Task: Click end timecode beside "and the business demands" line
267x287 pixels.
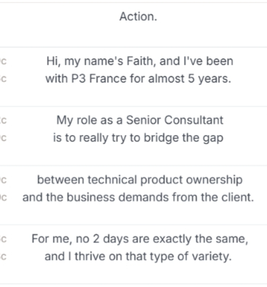Action: pyautogui.click(x=3, y=198)
